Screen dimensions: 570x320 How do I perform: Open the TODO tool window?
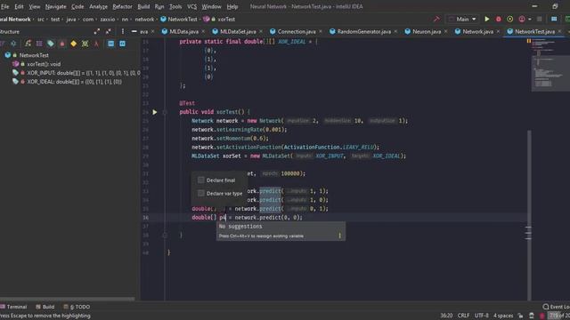77,307
